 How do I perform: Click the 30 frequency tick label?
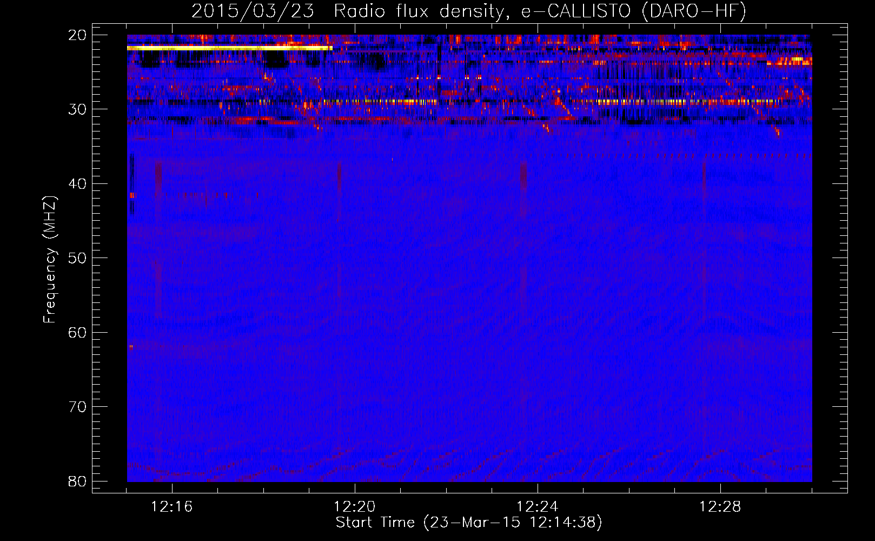[77, 109]
